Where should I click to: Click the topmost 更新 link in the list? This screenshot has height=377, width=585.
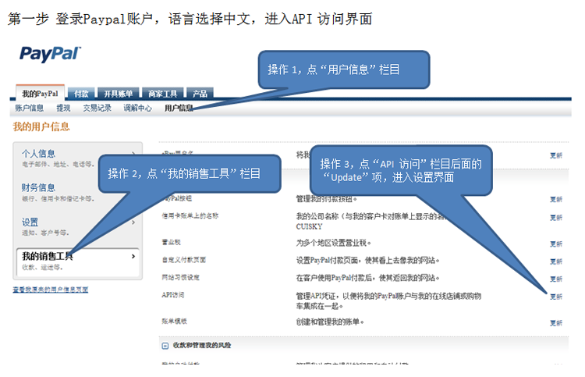[x=556, y=155]
